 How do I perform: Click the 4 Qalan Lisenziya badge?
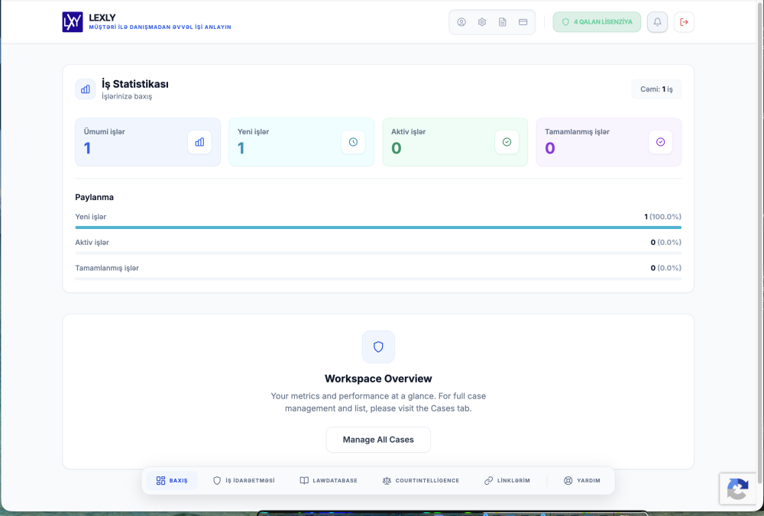click(x=597, y=22)
